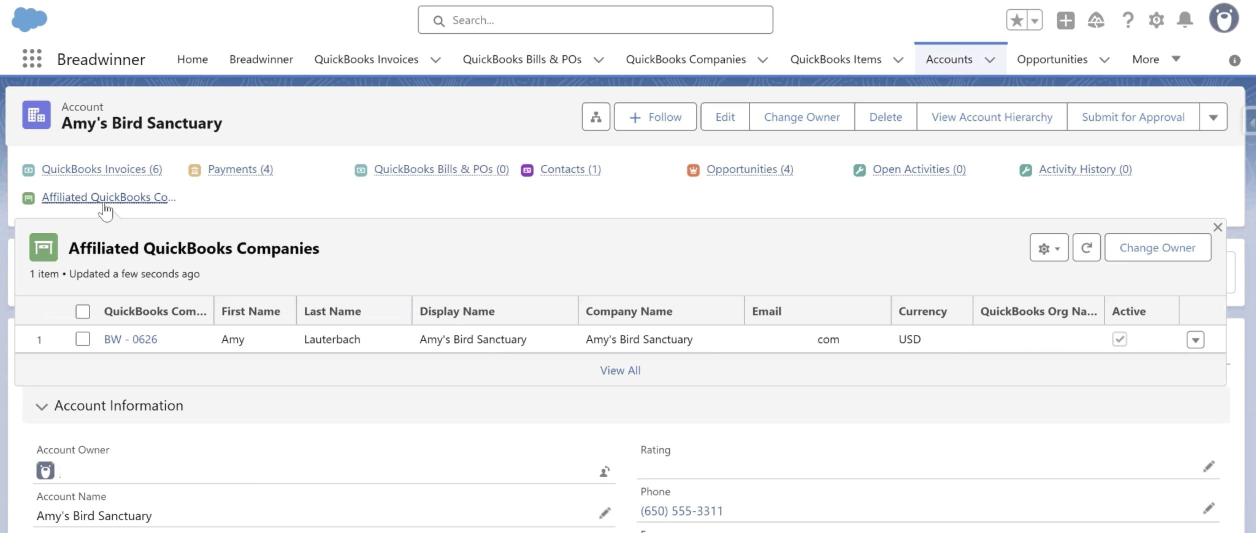Open Payments (4) related list link
This screenshot has width=1256, height=533.
tap(240, 169)
